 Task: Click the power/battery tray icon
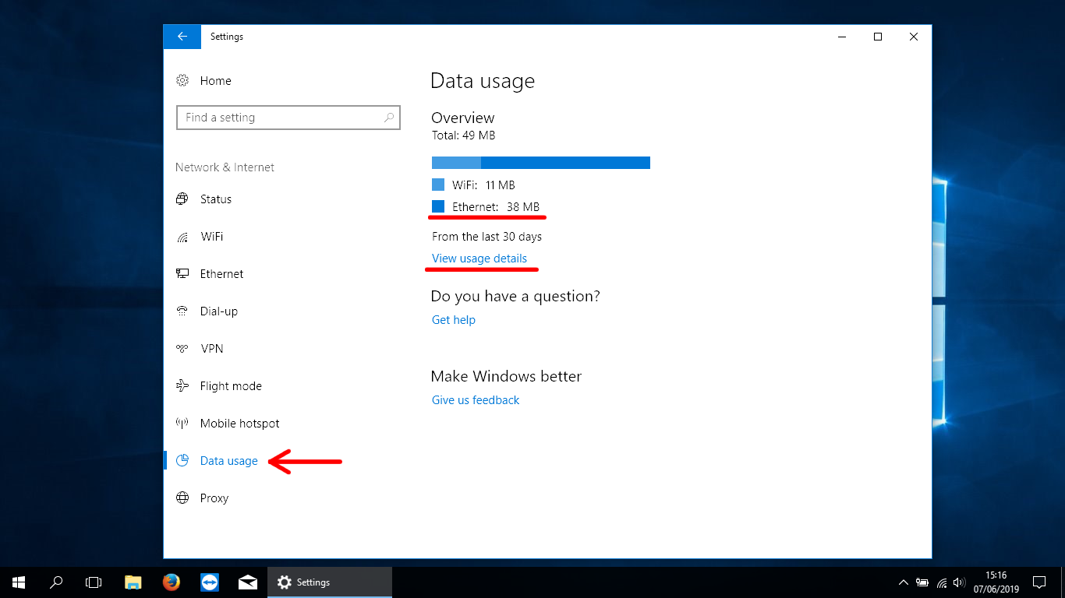[x=922, y=582]
